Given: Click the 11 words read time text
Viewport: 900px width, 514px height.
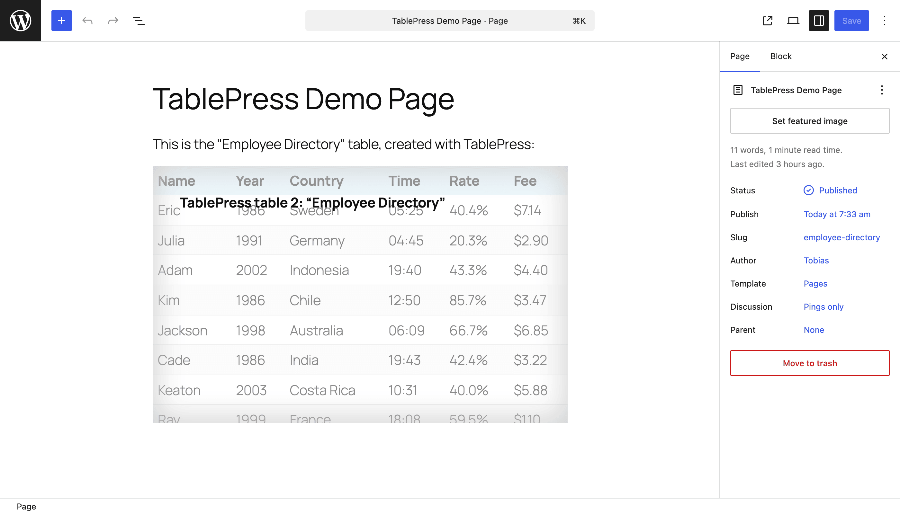Looking at the screenshot, I should coord(786,150).
